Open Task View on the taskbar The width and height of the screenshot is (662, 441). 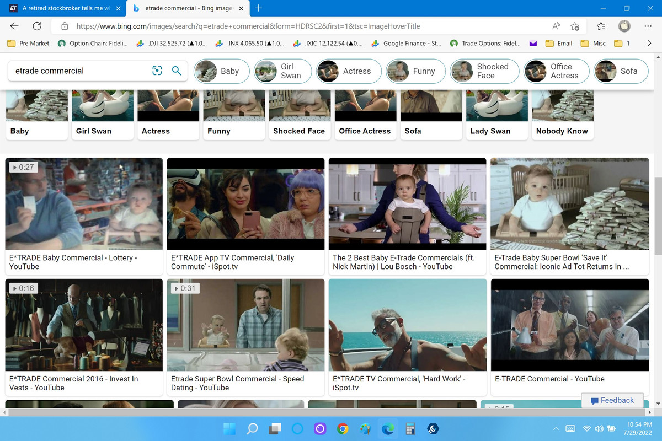click(x=275, y=429)
